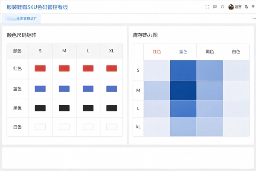This screenshot has height=171, width=256.
Task: Select the white swatch for size S
Action: [x=40, y=127]
